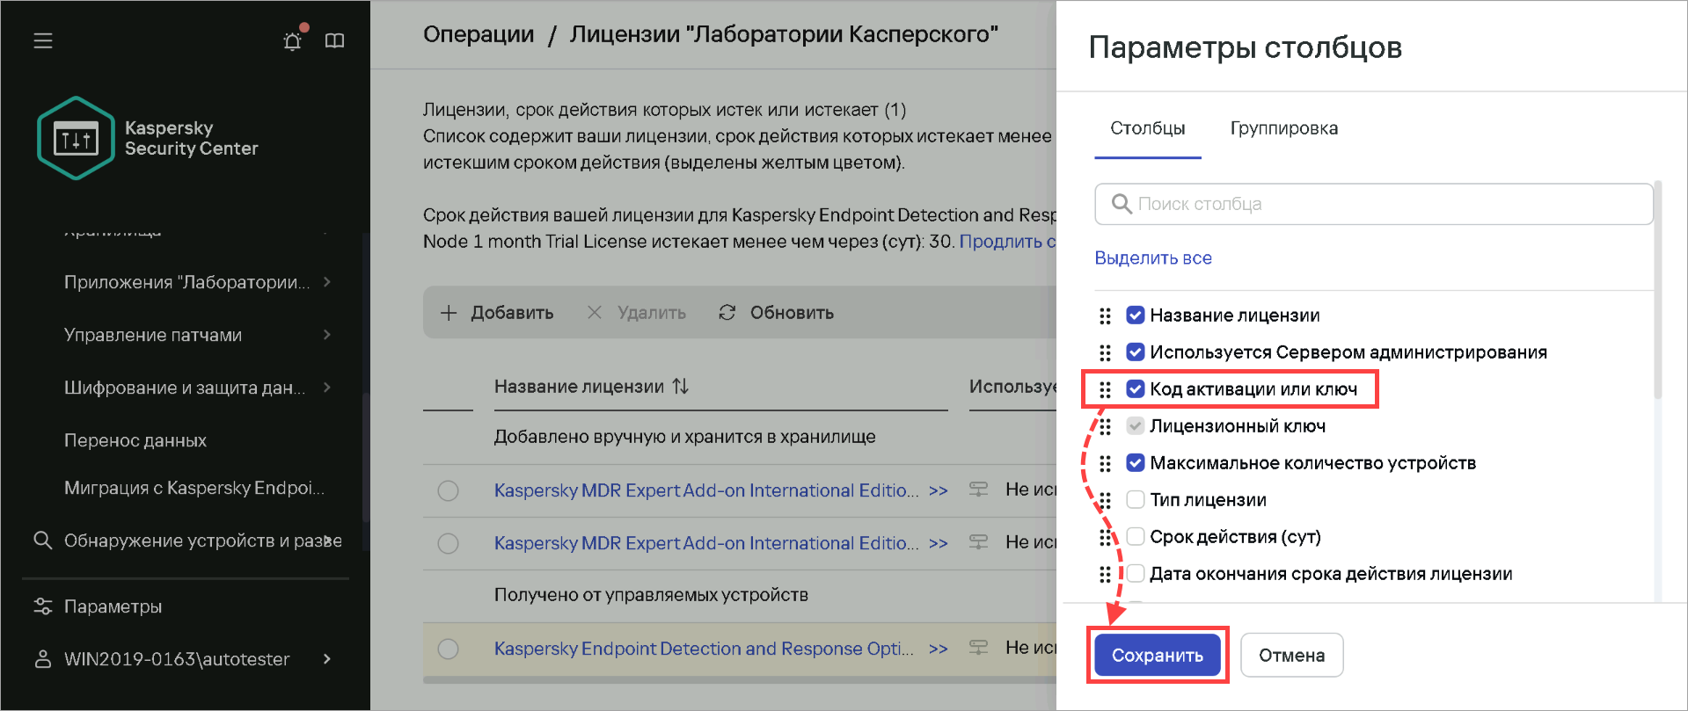
Task: Click the Kaspersky Security Center logo
Action: pos(77,138)
